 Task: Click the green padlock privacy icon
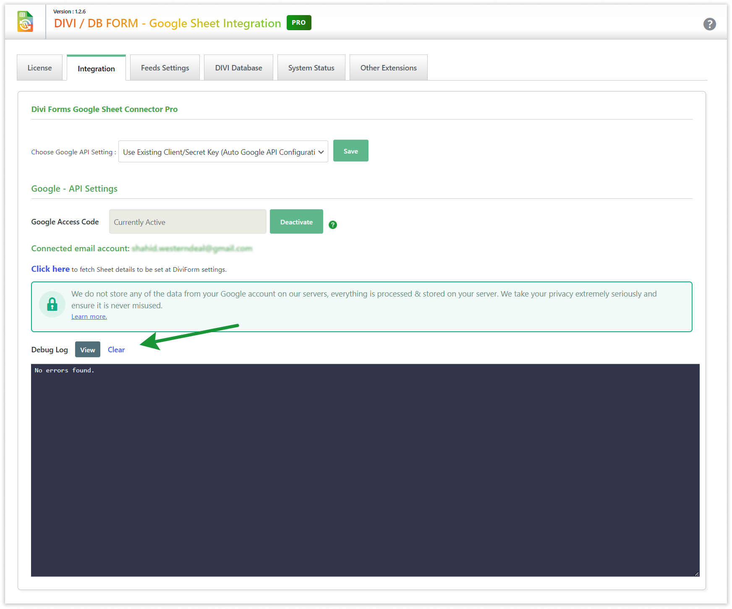pos(52,304)
